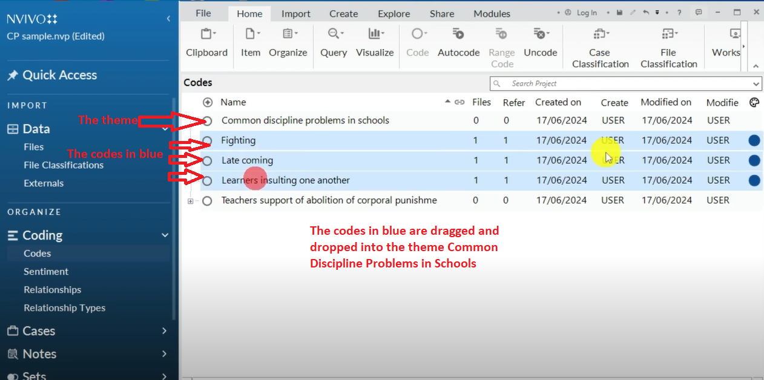Expand the Teachers support code tree node

tap(191, 201)
